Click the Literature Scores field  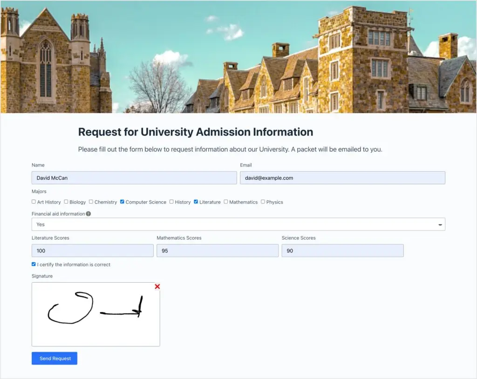tap(92, 250)
